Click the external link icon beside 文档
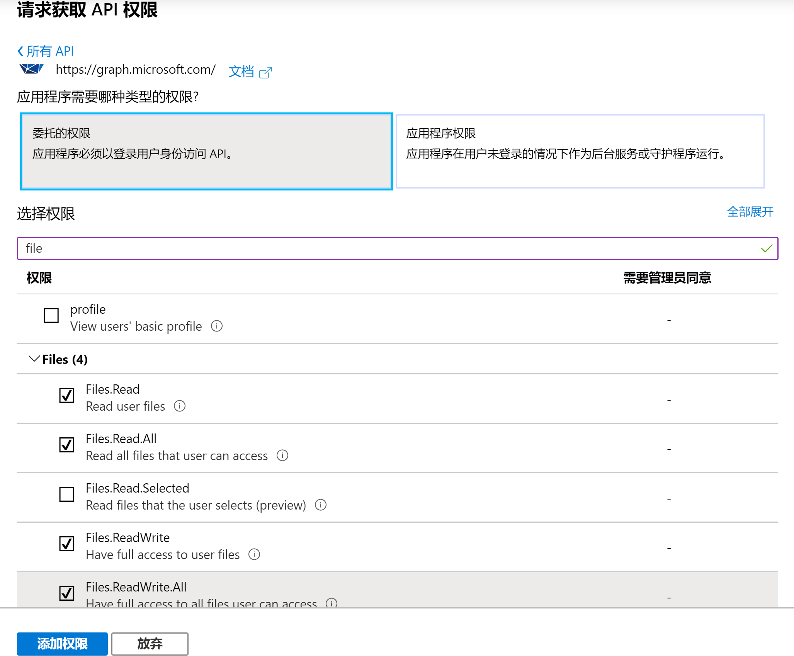Screen dimensions: 794x656 click(x=265, y=72)
